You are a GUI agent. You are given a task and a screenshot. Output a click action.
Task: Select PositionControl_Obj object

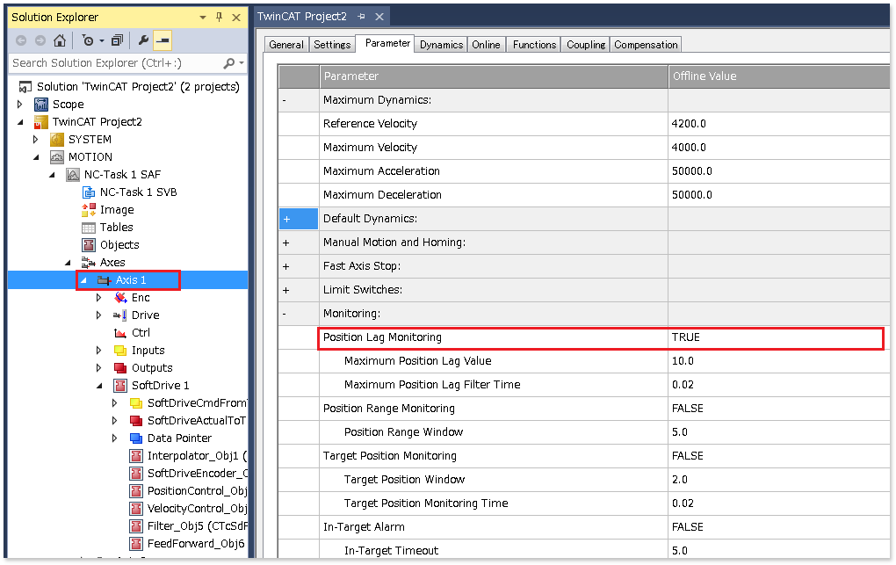point(196,491)
